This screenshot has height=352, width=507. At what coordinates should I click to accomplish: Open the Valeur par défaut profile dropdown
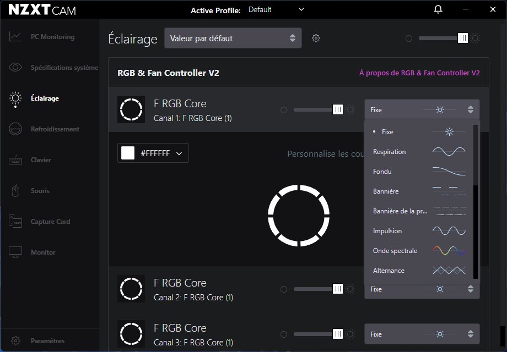point(233,38)
